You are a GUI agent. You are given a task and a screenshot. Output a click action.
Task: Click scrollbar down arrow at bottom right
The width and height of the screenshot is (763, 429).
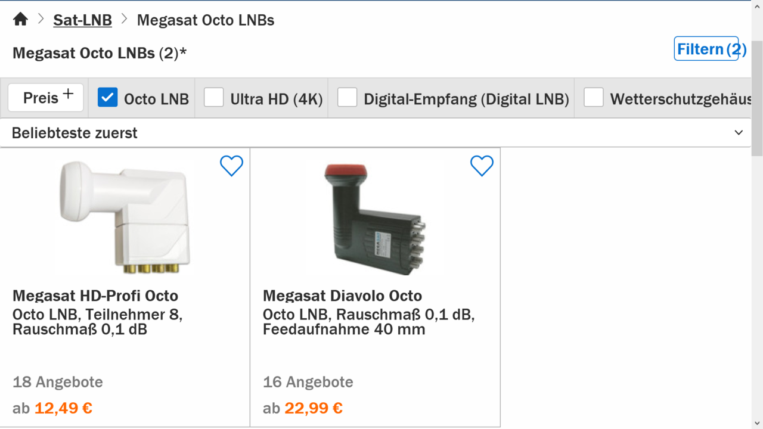pos(756,423)
